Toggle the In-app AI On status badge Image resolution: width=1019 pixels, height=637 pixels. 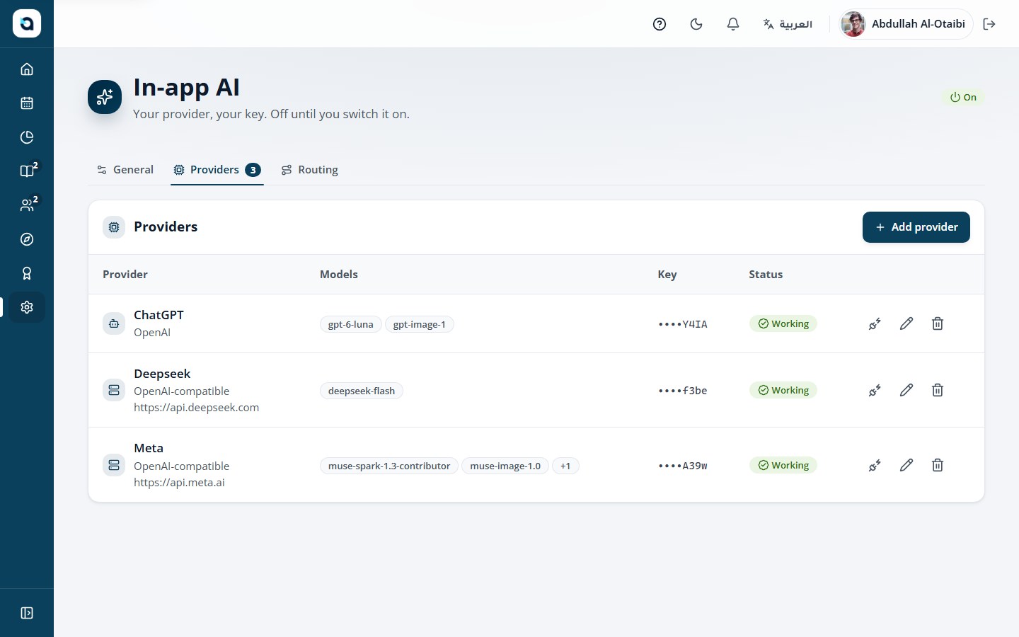coord(963,97)
